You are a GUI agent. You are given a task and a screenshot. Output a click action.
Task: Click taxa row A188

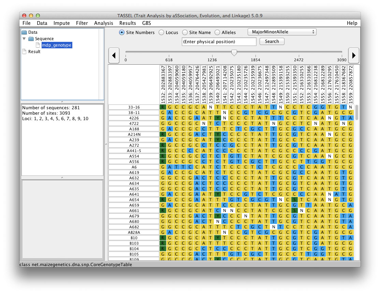(134, 129)
